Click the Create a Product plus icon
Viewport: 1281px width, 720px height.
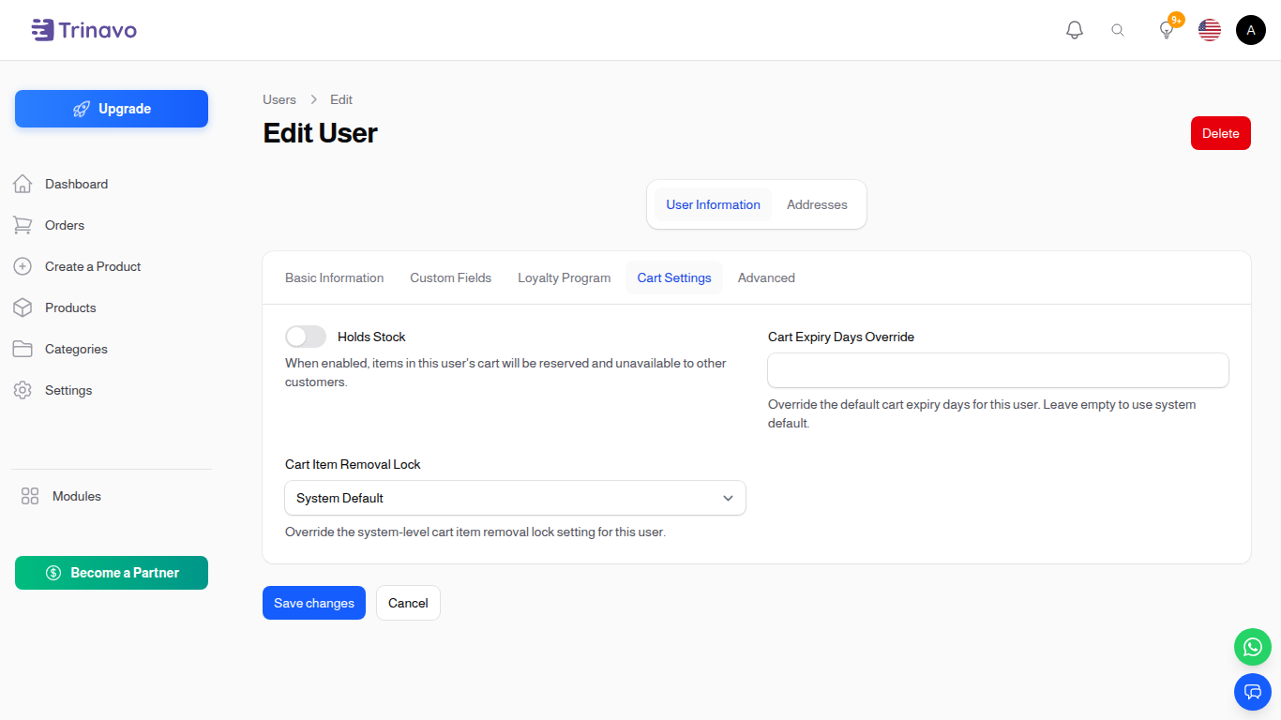(x=23, y=266)
